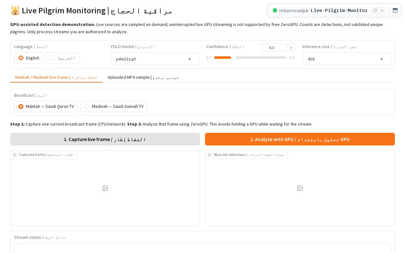This screenshot has height=253, width=405.
Task: Open the Makkah / Madinah live frame tab
Action: (x=56, y=77)
